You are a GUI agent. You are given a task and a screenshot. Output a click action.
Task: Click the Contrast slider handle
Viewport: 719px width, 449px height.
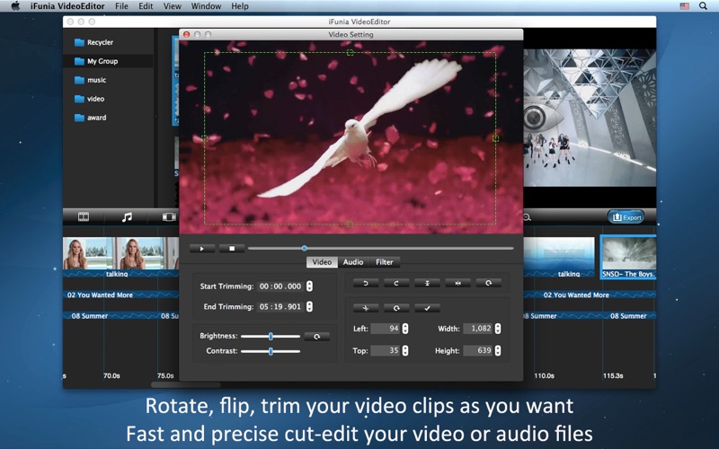pos(271,351)
